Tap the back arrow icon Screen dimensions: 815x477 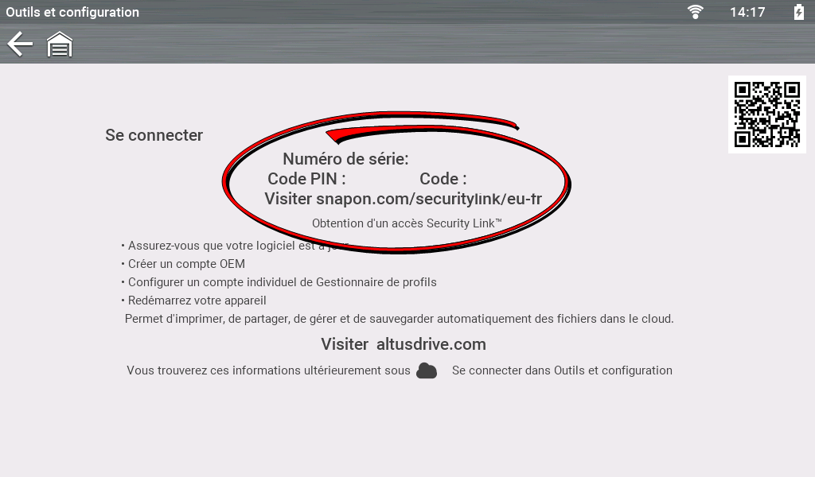point(20,45)
